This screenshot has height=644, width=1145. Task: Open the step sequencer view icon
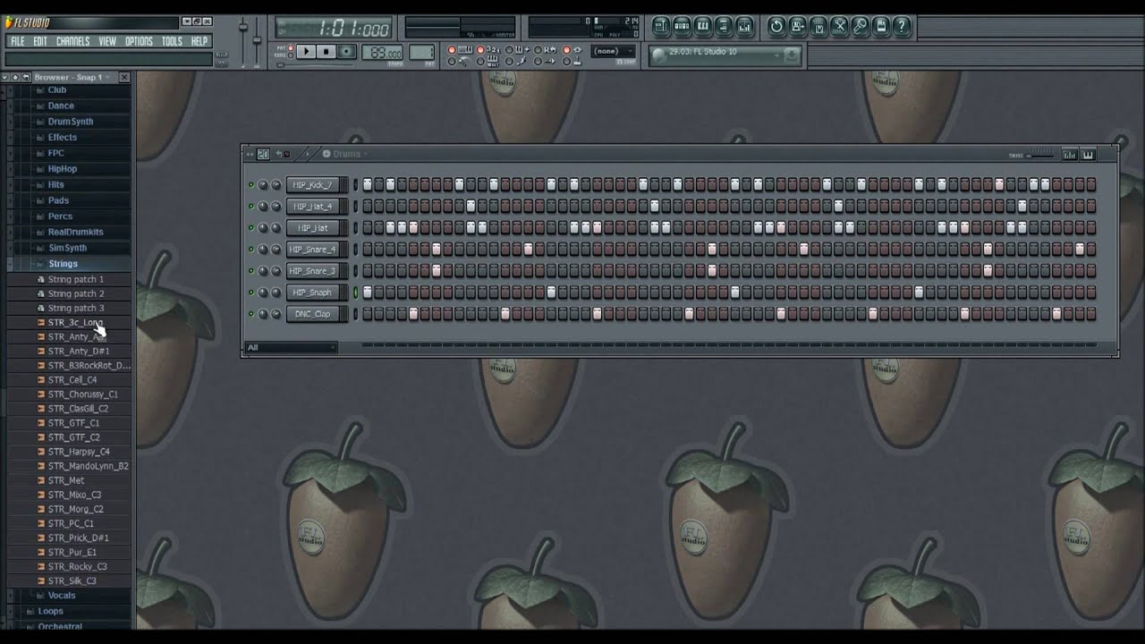(x=682, y=26)
